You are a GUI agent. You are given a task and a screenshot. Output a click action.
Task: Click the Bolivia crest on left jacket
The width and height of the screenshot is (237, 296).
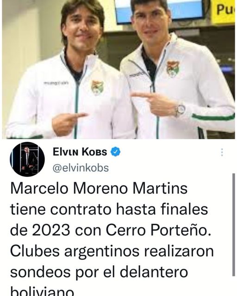click(x=97, y=87)
